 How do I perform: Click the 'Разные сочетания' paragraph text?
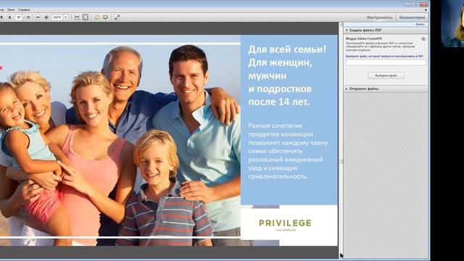point(275,125)
